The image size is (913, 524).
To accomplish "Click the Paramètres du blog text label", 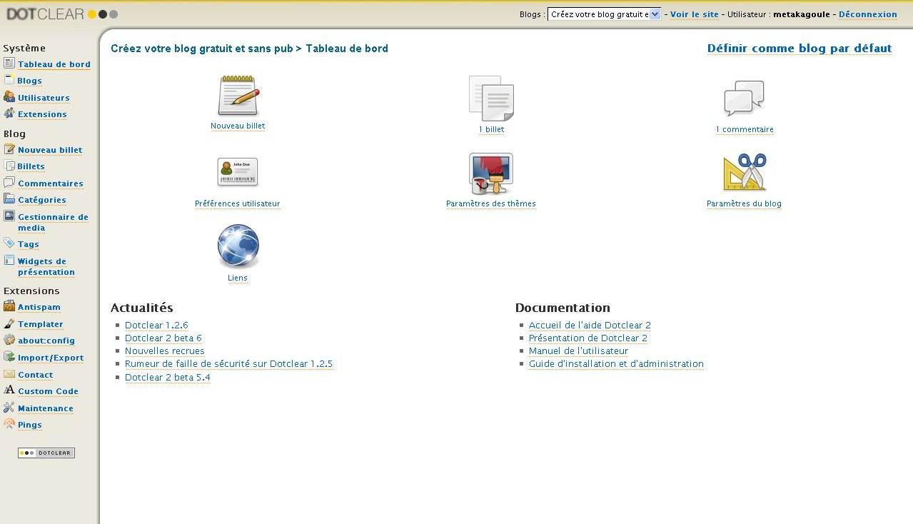I will [x=744, y=203].
